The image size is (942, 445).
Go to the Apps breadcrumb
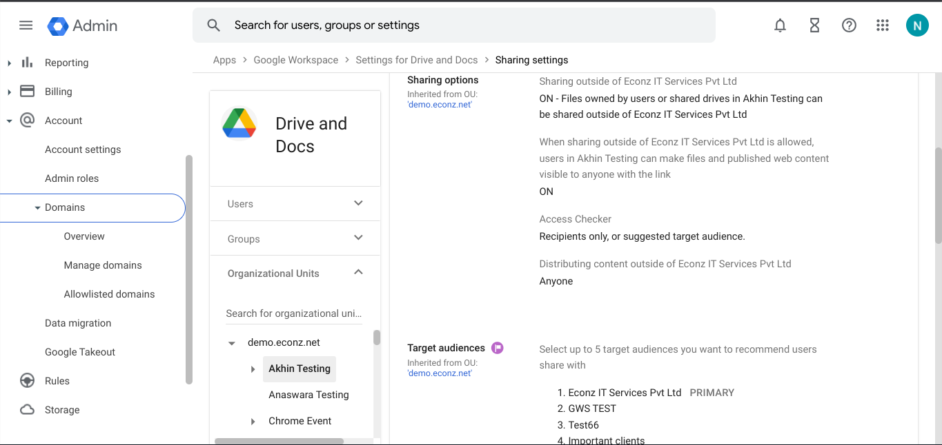click(x=224, y=60)
